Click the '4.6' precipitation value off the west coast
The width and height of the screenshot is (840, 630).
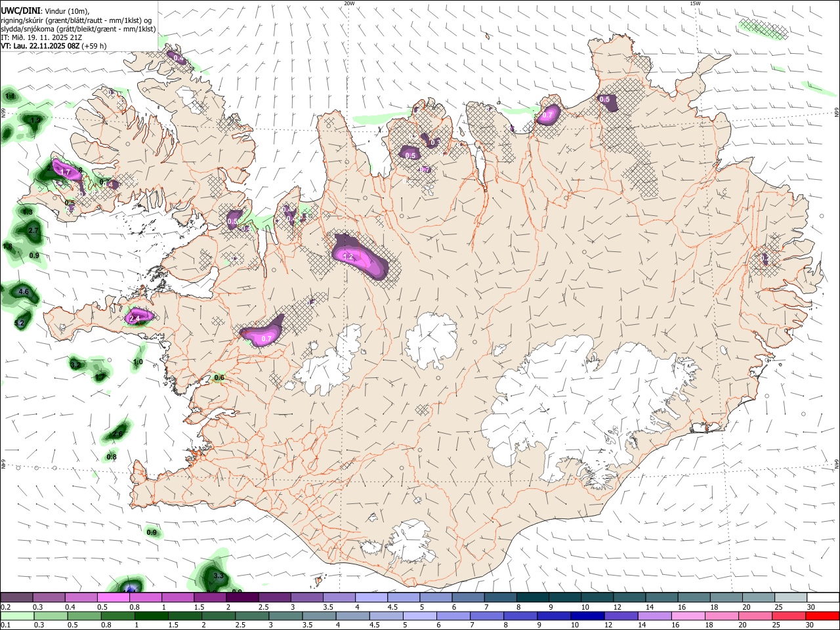click(24, 291)
